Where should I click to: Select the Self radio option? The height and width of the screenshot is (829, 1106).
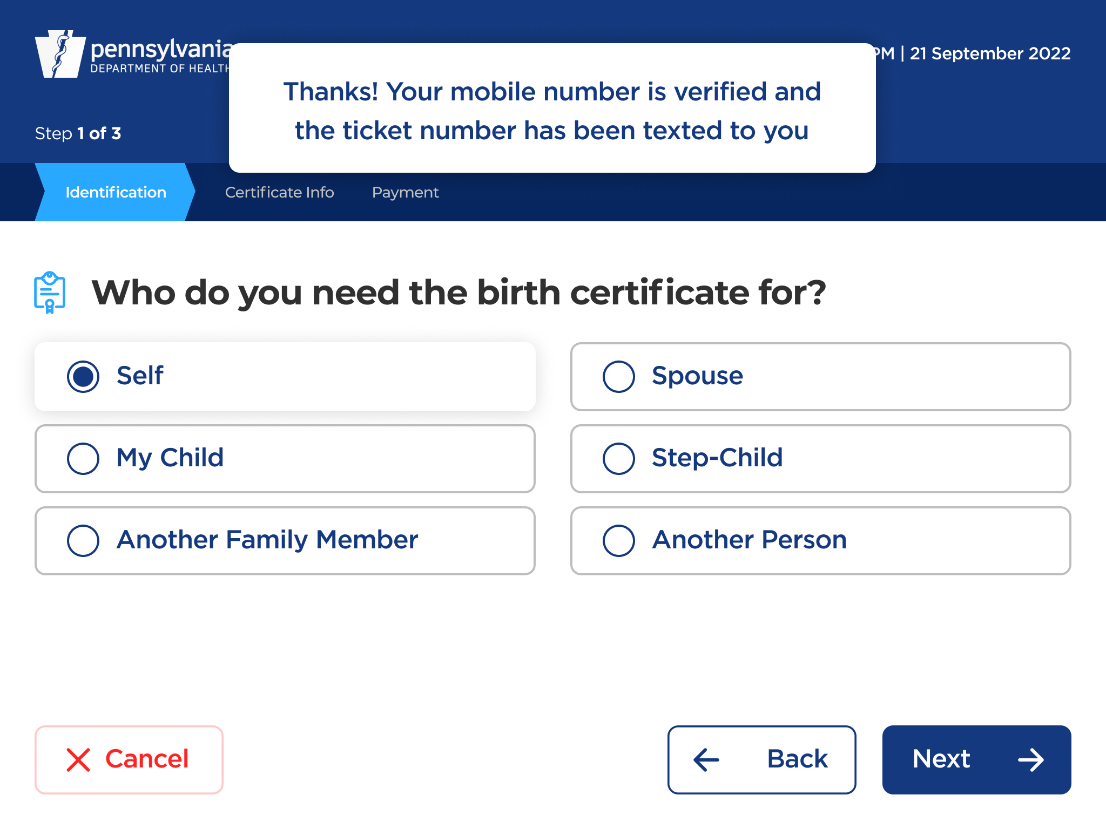(x=83, y=376)
